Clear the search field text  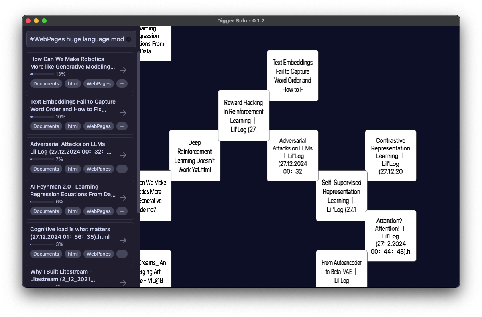[x=128, y=39]
